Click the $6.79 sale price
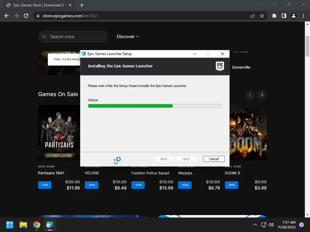This screenshot has width=310, height=232. pyautogui.click(x=214, y=188)
